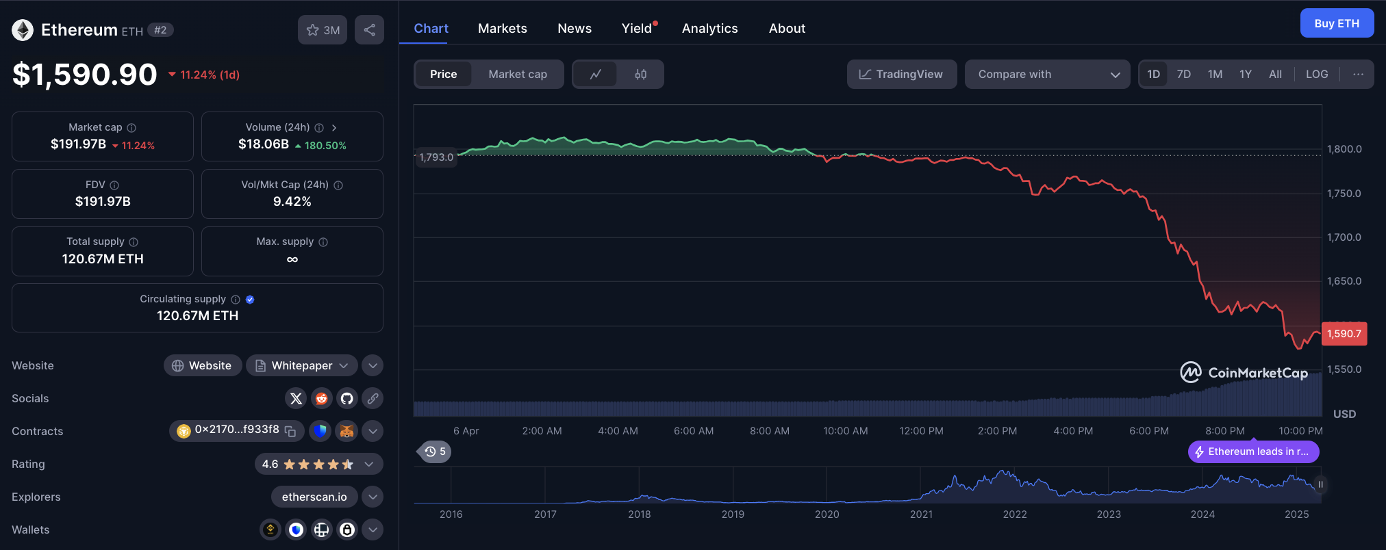Open the Reddit social link
Image resolution: width=1386 pixels, height=550 pixels.
tap(321, 398)
